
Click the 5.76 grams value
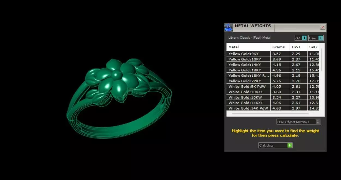pos(276,81)
